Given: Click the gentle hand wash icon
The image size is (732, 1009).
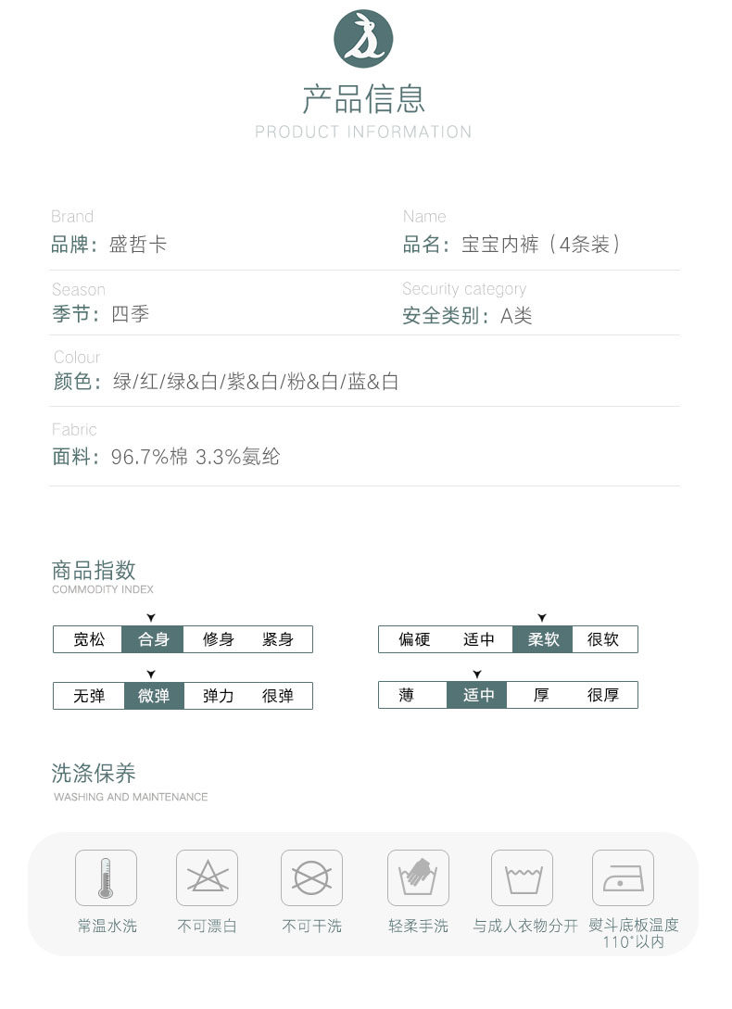Looking at the screenshot, I should pyautogui.click(x=418, y=877).
